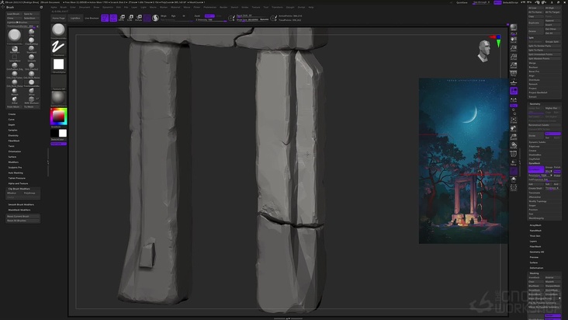The width and height of the screenshot is (568, 320).
Task: Select the MaskPen brush
Action: click(15, 49)
